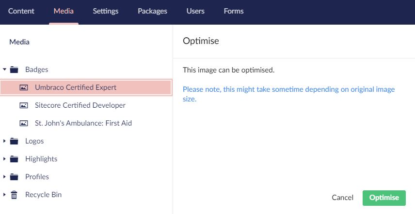Collapse the Badges folder tree
This screenshot has width=415, height=214.
pyautogui.click(x=4, y=70)
